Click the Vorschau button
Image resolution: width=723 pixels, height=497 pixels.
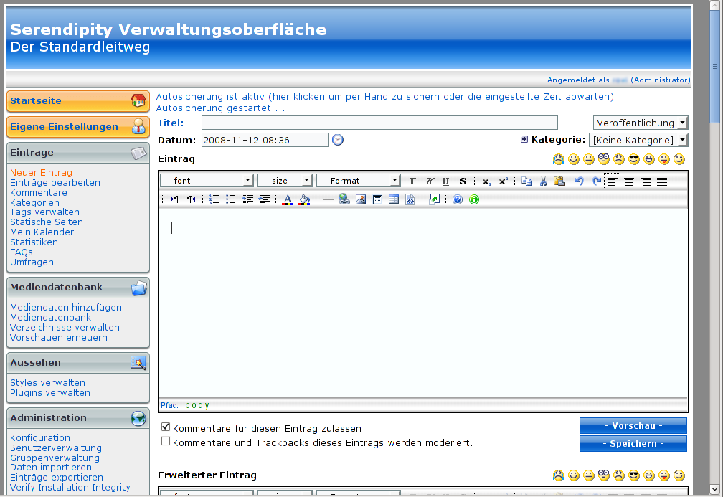click(633, 425)
